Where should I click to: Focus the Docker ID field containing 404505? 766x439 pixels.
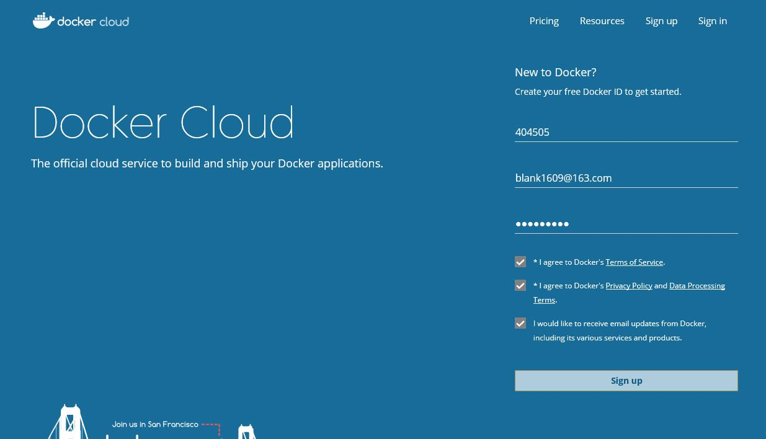[x=626, y=132]
